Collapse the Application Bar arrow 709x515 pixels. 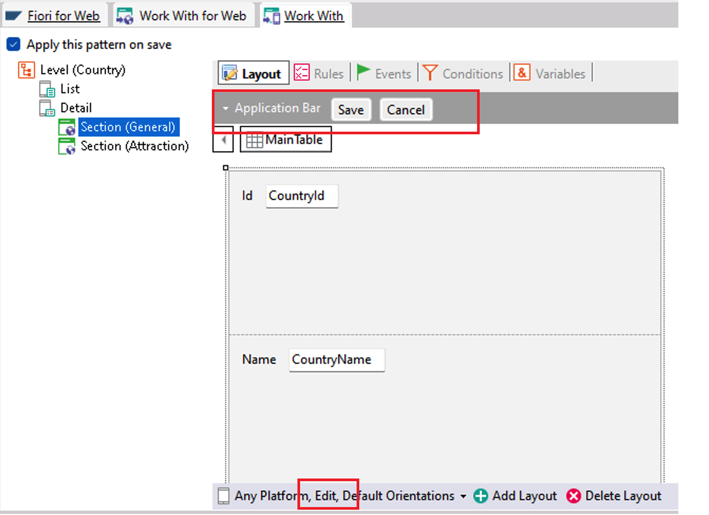[x=226, y=108]
